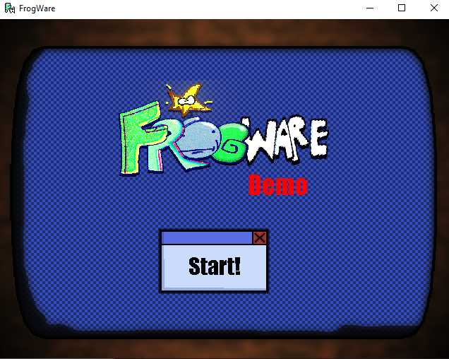Click the yellow star character on logo
This screenshot has height=359, width=449.
coord(189,100)
